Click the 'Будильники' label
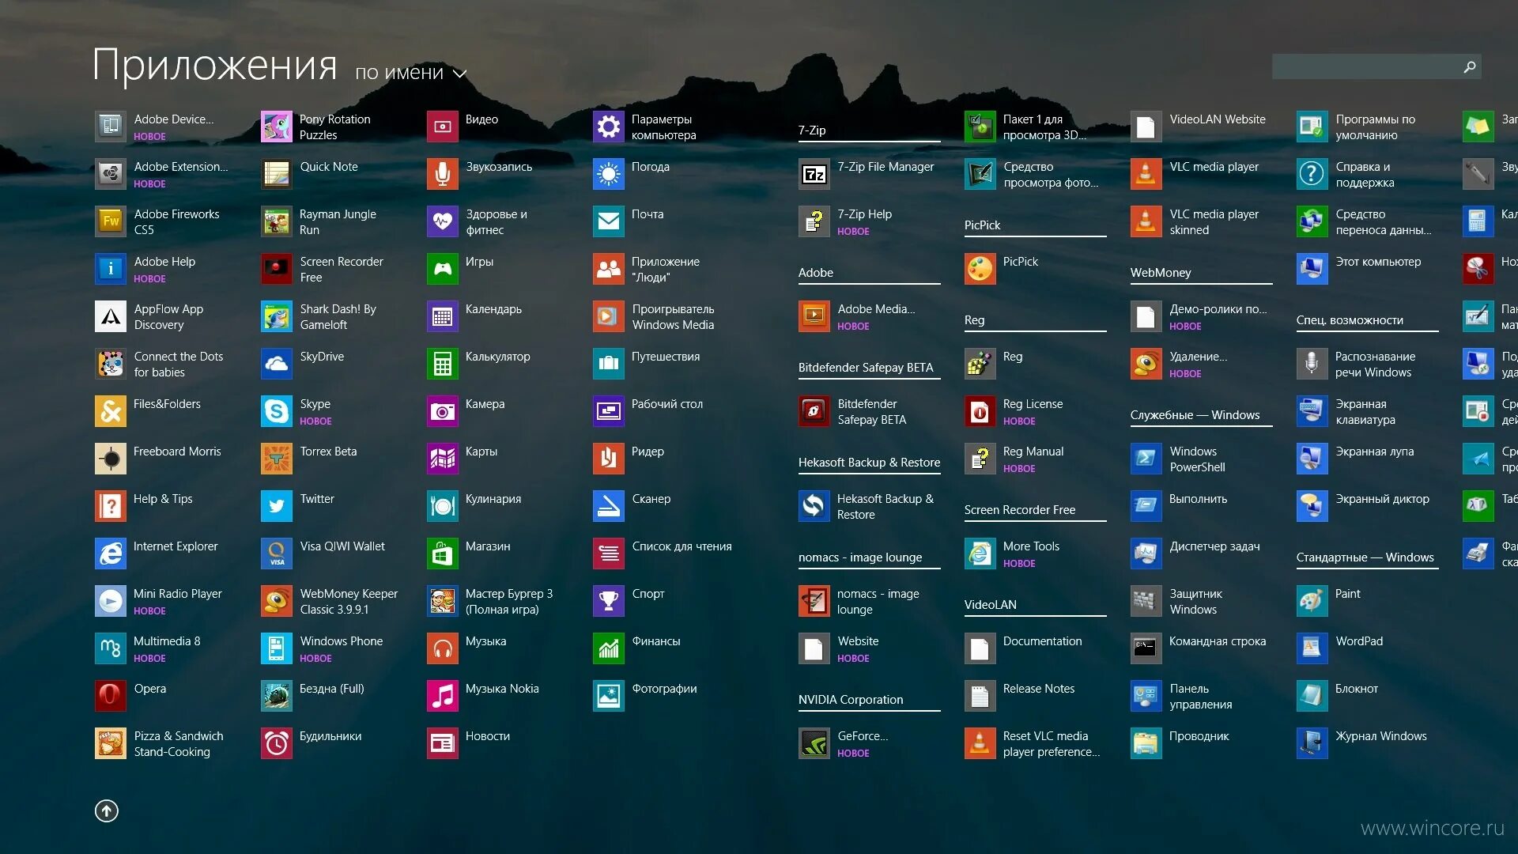This screenshot has width=1518, height=854. pos(330,736)
